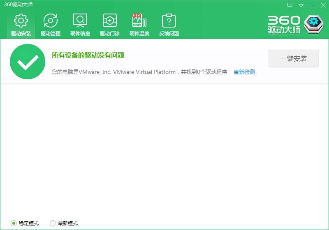The width and height of the screenshot is (329, 230).
Task: Click the 重新检测 re-detect link
Action: click(x=244, y=72)
